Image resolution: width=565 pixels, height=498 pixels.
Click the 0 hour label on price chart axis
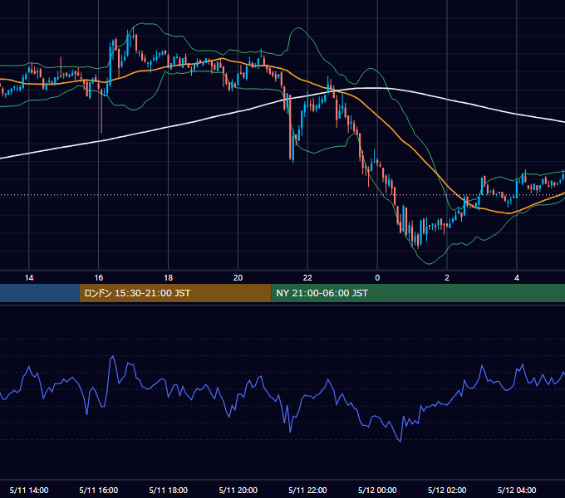(377, 278)
